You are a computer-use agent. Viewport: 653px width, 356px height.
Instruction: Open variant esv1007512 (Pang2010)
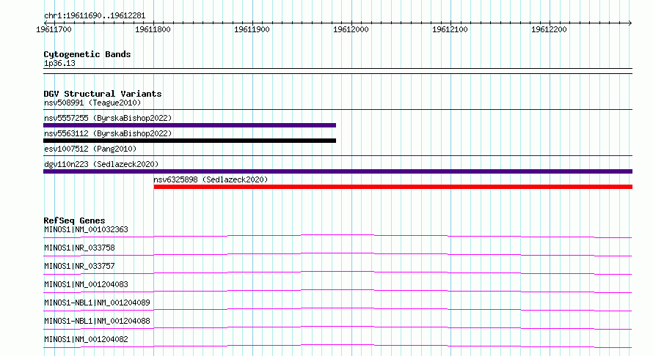point(90,149)
